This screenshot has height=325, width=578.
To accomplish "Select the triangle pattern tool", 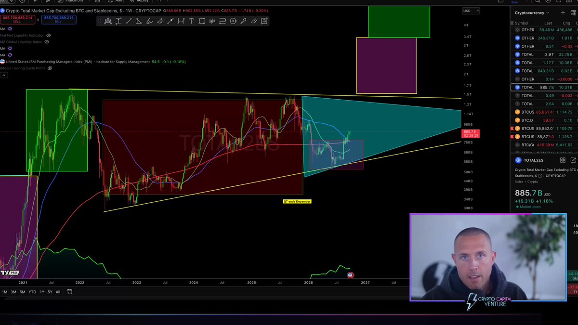I will [139, 21].
